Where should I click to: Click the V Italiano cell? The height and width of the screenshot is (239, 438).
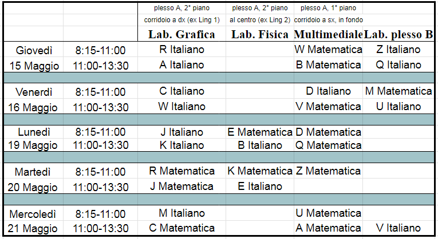coord(398,228)
